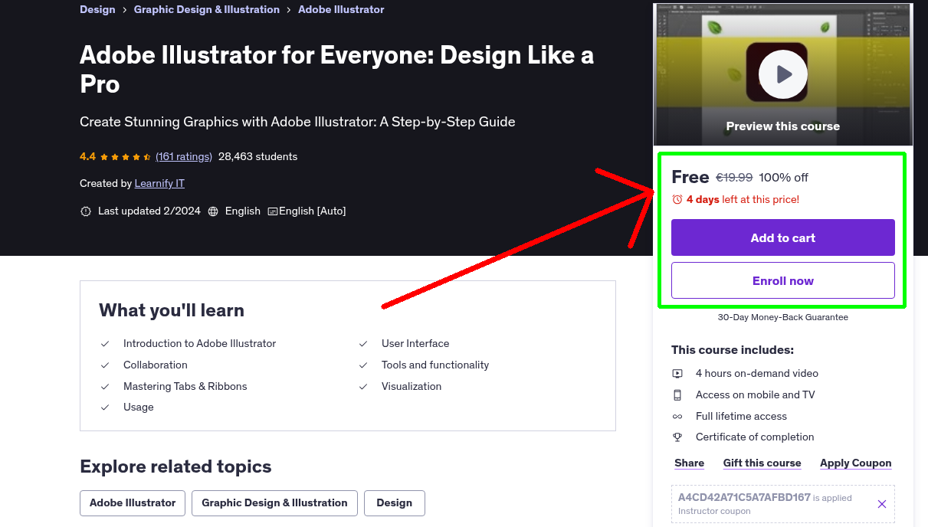Viewport: 928px width, 527px height.
Task: Click the €19.99 original price
Action: coord(734,178)
